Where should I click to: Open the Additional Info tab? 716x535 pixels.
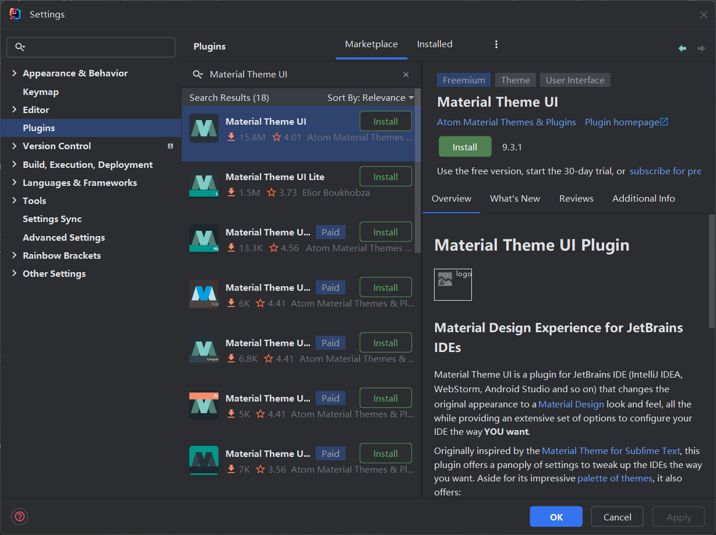(x=644, y=199)
